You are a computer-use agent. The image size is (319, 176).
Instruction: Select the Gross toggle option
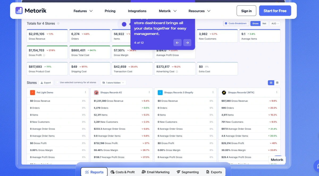point(255,23)
